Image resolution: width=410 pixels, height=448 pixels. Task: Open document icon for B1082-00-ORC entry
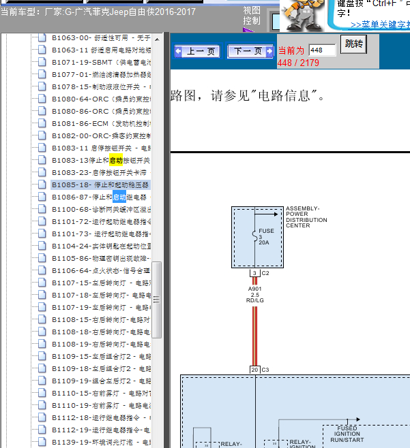[42, 135]
